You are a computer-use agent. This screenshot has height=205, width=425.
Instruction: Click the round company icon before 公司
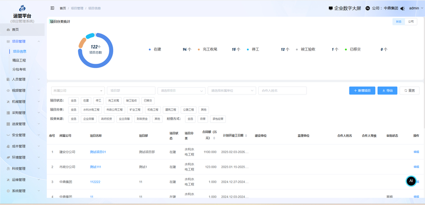pos(368,8)
